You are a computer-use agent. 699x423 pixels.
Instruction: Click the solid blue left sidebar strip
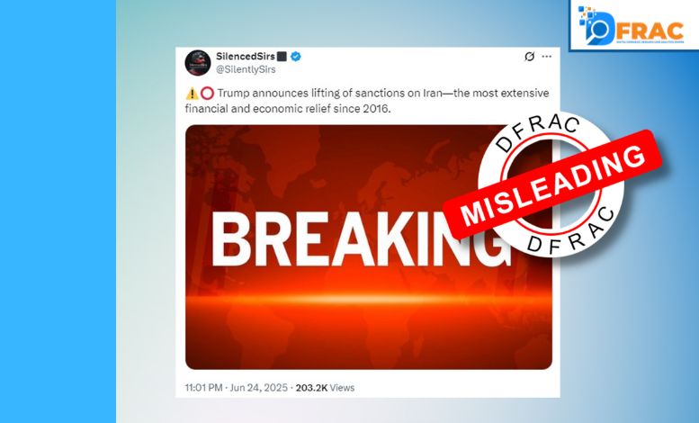58,211
